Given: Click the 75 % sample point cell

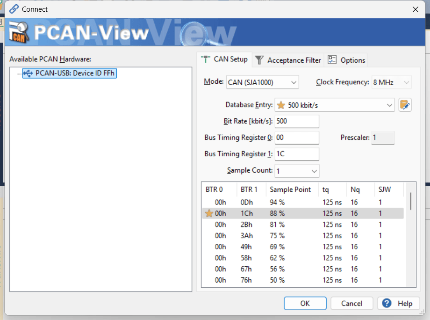Looking at the screenshot, I should pos(277,235).
